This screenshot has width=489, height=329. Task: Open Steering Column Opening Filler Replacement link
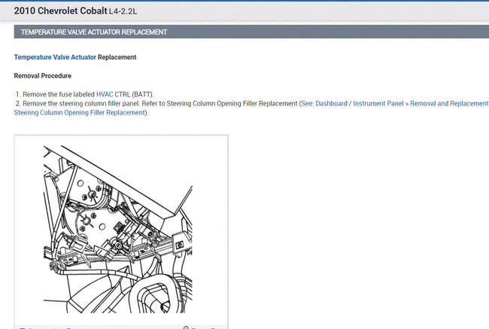tap(80, 113)
